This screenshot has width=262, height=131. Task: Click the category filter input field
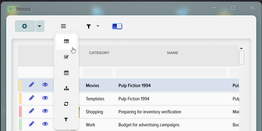coord(98,73)
